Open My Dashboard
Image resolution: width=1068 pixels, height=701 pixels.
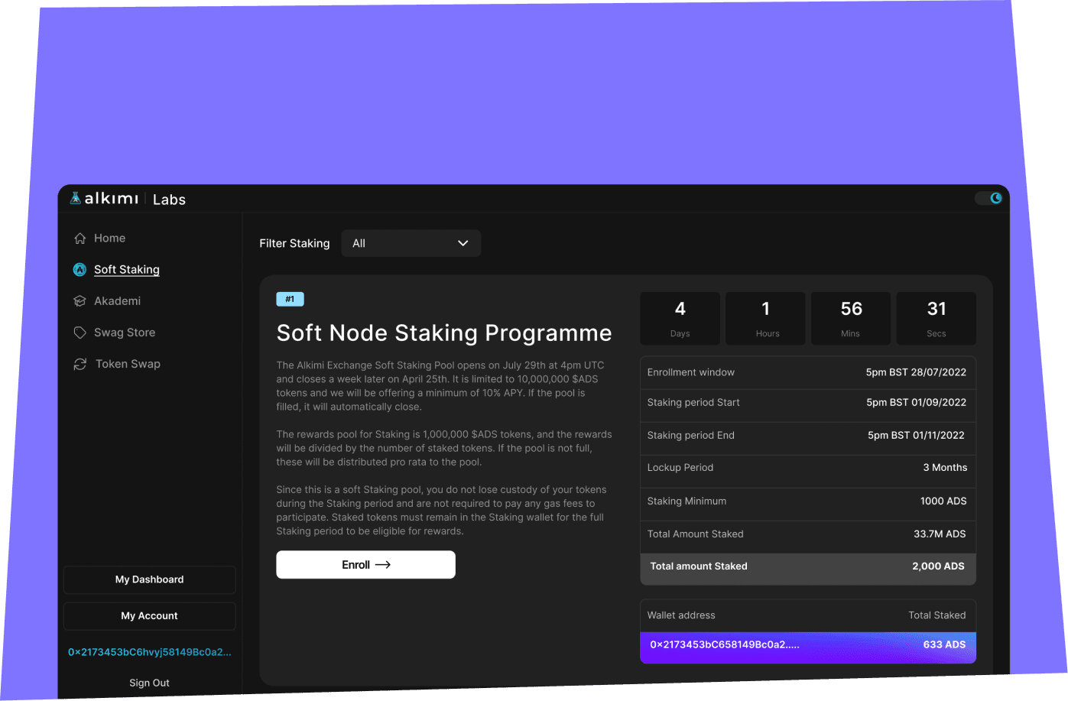tap(149, 579)
